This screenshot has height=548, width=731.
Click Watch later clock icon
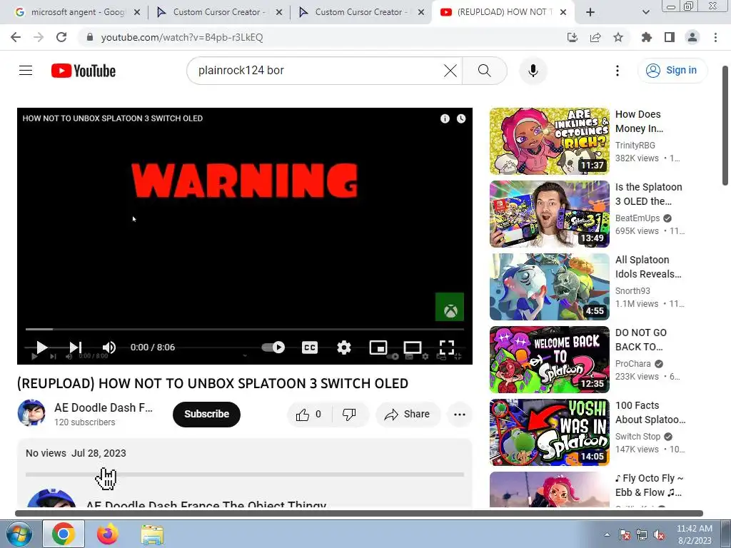(461, 119)
